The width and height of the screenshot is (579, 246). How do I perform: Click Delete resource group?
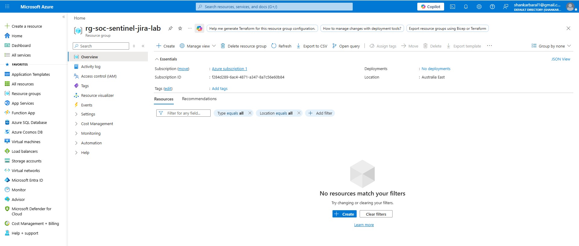[243, 46]
